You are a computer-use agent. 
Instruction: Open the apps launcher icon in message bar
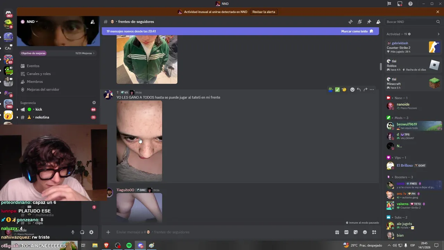tap(374, 232)
